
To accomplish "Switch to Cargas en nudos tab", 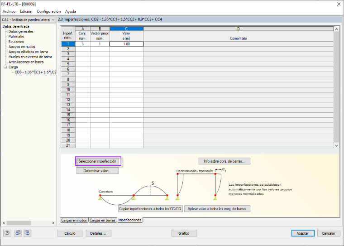I will coord(74,220).
